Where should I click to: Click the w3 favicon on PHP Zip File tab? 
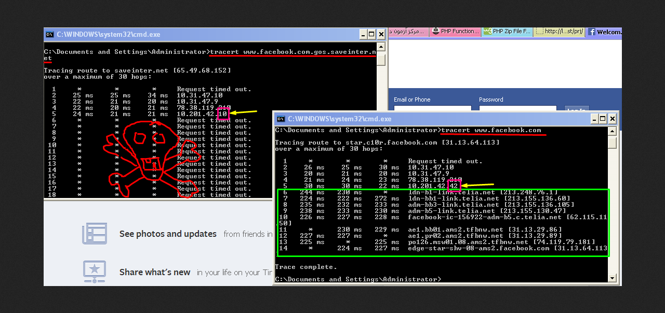[487, 31]
